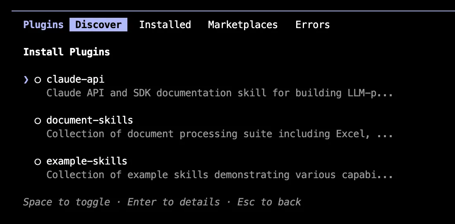Click the "Esc to back" hint
The width and height of the screenshot is (455, 224).
(269, 202)
